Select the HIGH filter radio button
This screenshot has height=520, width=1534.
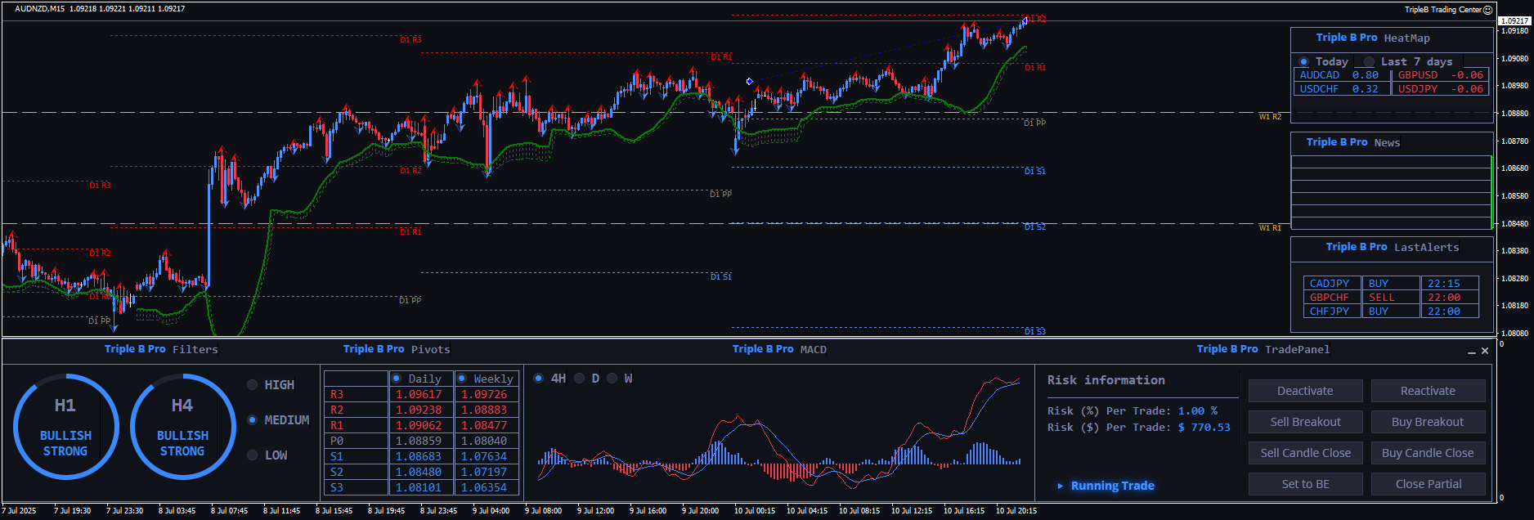253,385
